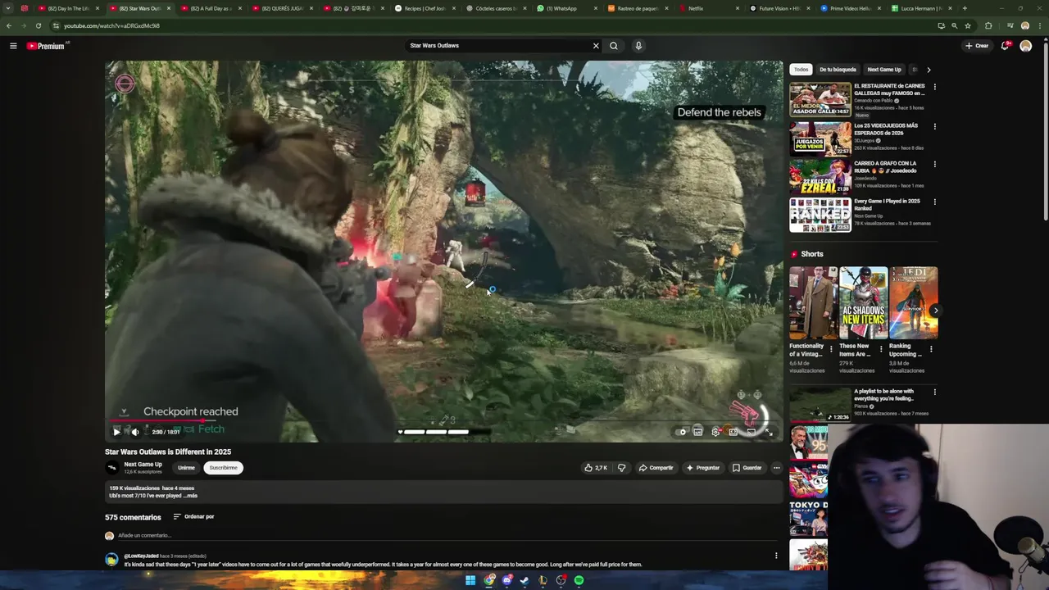Open the Next Game Up channel avatar
The width and height of the screenshot is (1049, 590).
[111, 468]
